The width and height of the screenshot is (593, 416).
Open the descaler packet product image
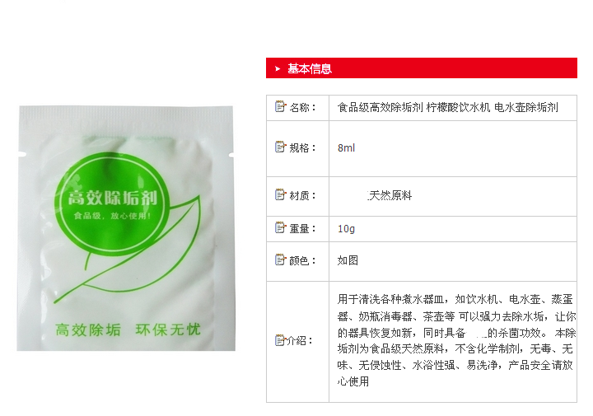(x=125, y=228)
